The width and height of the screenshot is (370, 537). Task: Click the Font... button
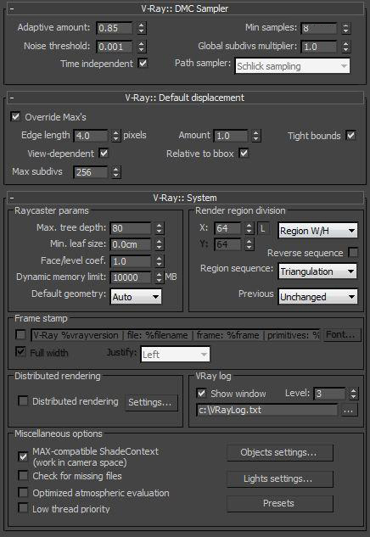[x=342, y=334]
